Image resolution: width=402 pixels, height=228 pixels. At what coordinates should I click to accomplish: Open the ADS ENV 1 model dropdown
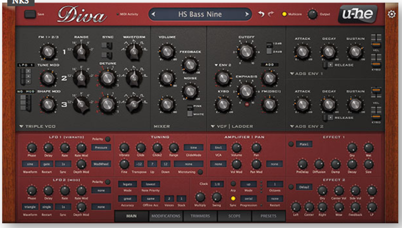point(293,74)
